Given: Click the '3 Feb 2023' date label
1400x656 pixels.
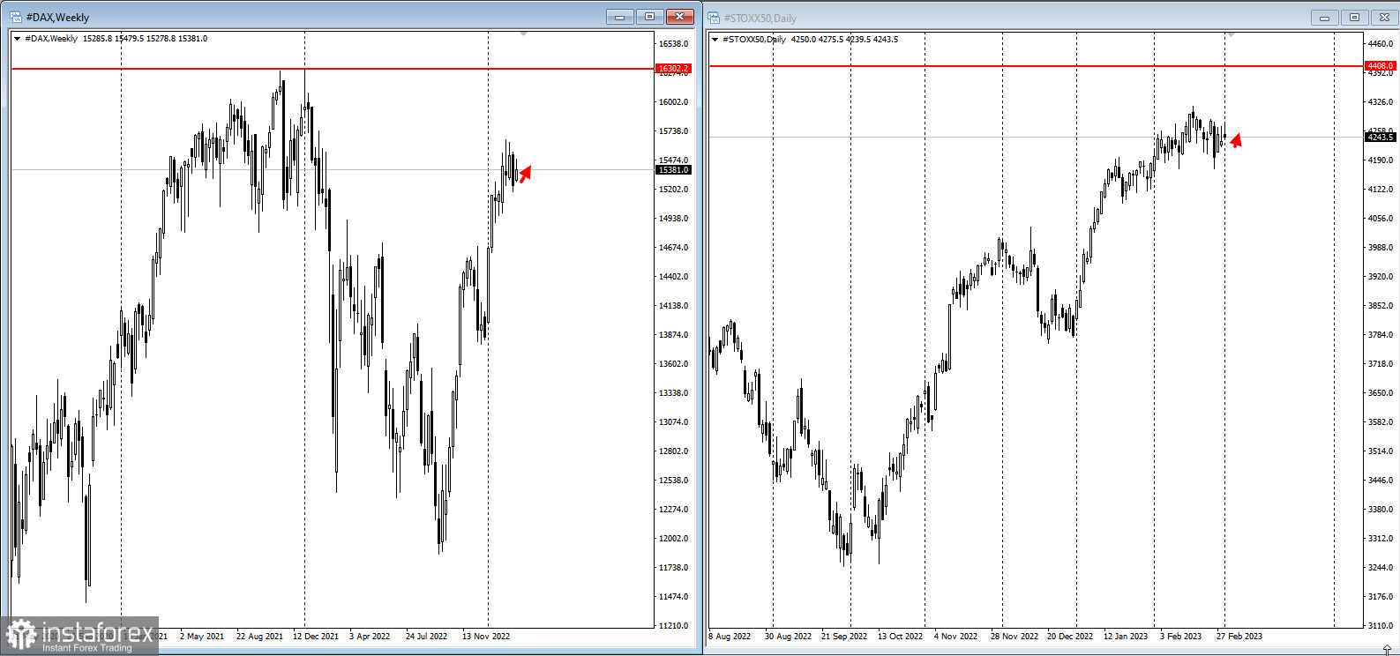Looking at the screenshot, I should pyautogui.click(x=1180, y=637).
